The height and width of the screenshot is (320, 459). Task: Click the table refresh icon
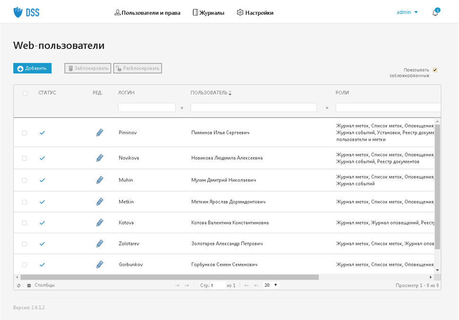(19, 286)
